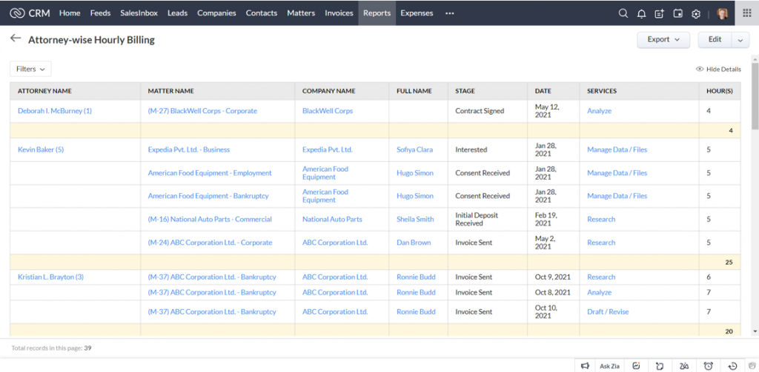Click the back arrow beside report title

pyautogui.click(x=16, y=39)
